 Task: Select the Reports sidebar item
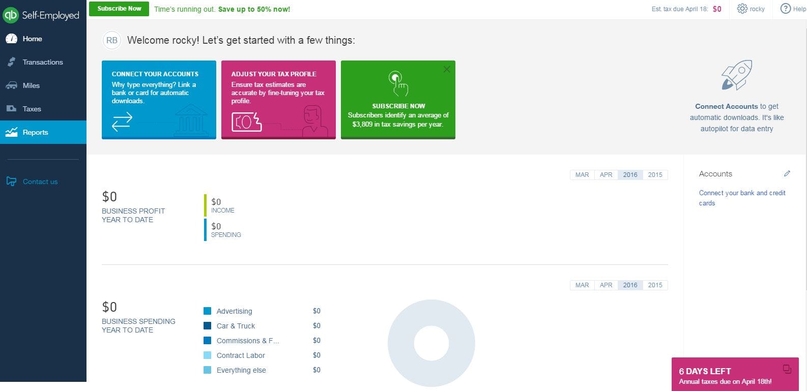[x=35, y=132]
